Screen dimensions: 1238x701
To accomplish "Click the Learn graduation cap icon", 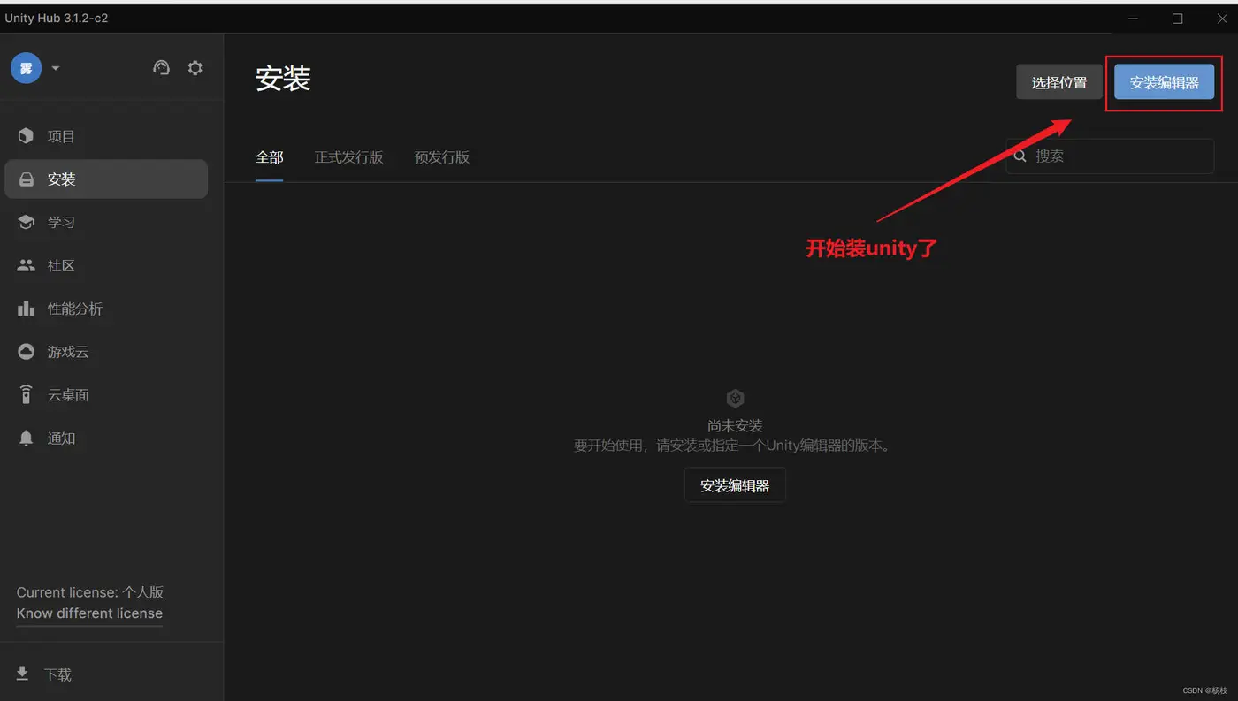I will (x=27, y=222).
